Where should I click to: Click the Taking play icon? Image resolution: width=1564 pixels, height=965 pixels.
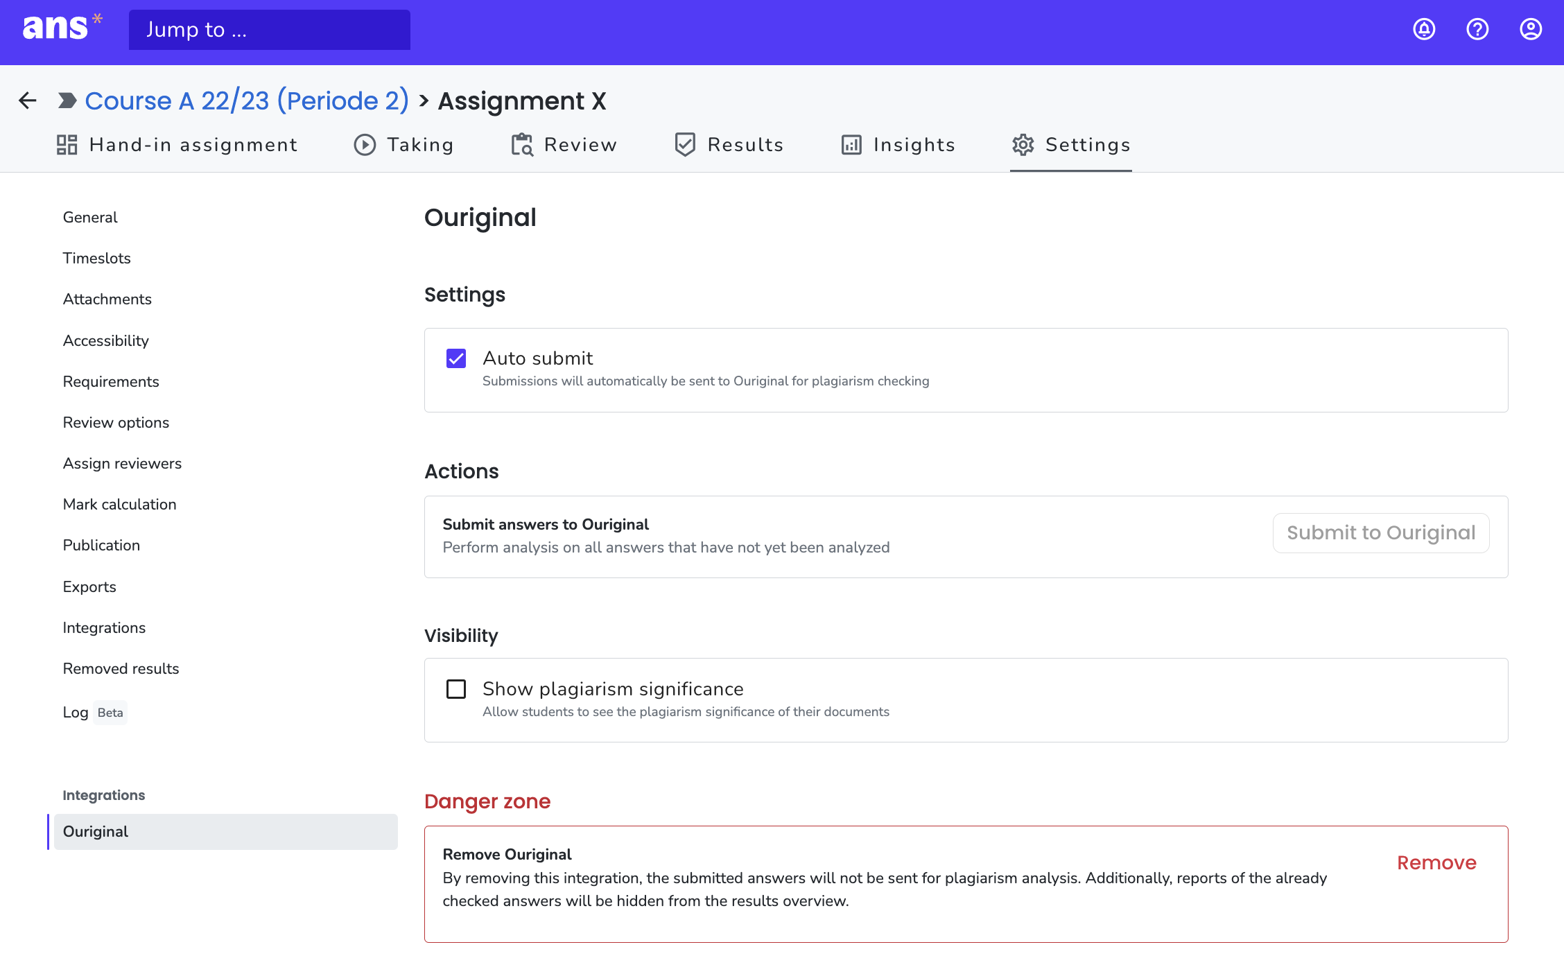365,144
